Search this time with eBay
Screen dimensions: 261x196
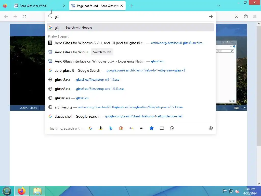coord(131,128)
